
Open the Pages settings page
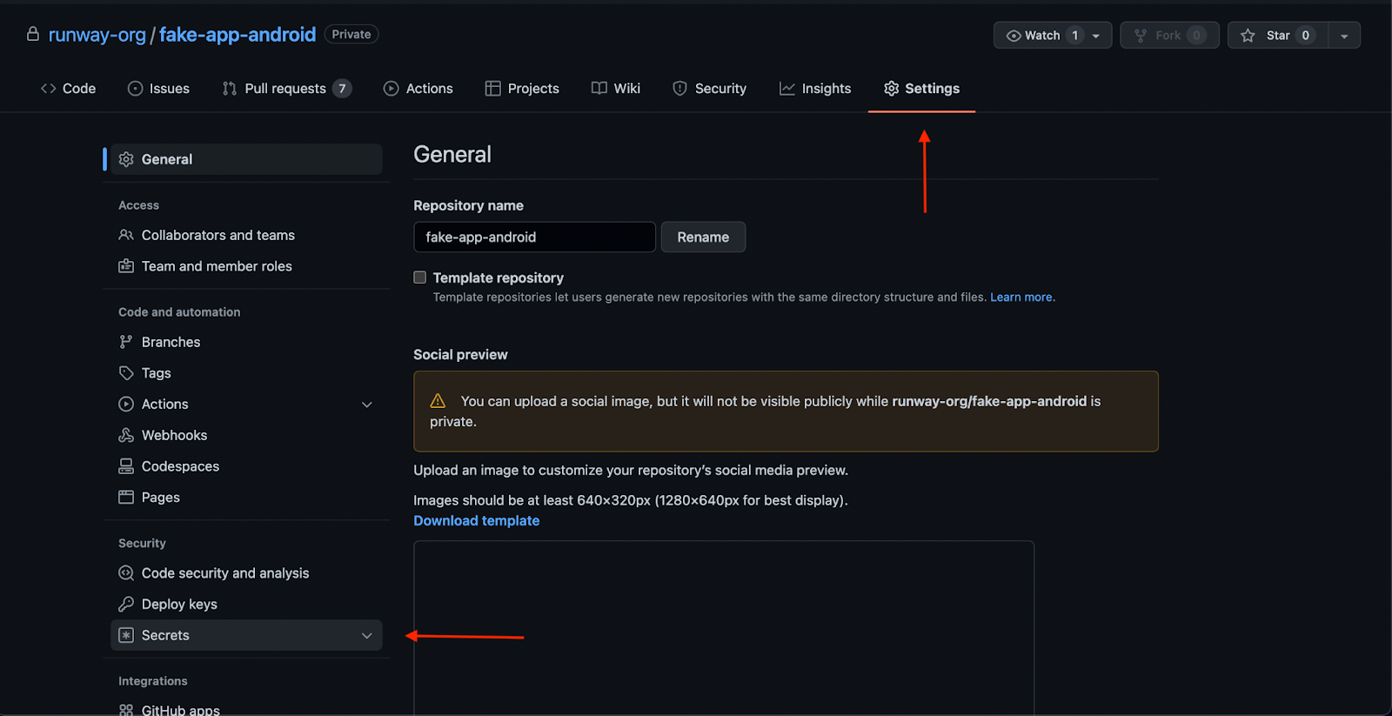(246, 498)
